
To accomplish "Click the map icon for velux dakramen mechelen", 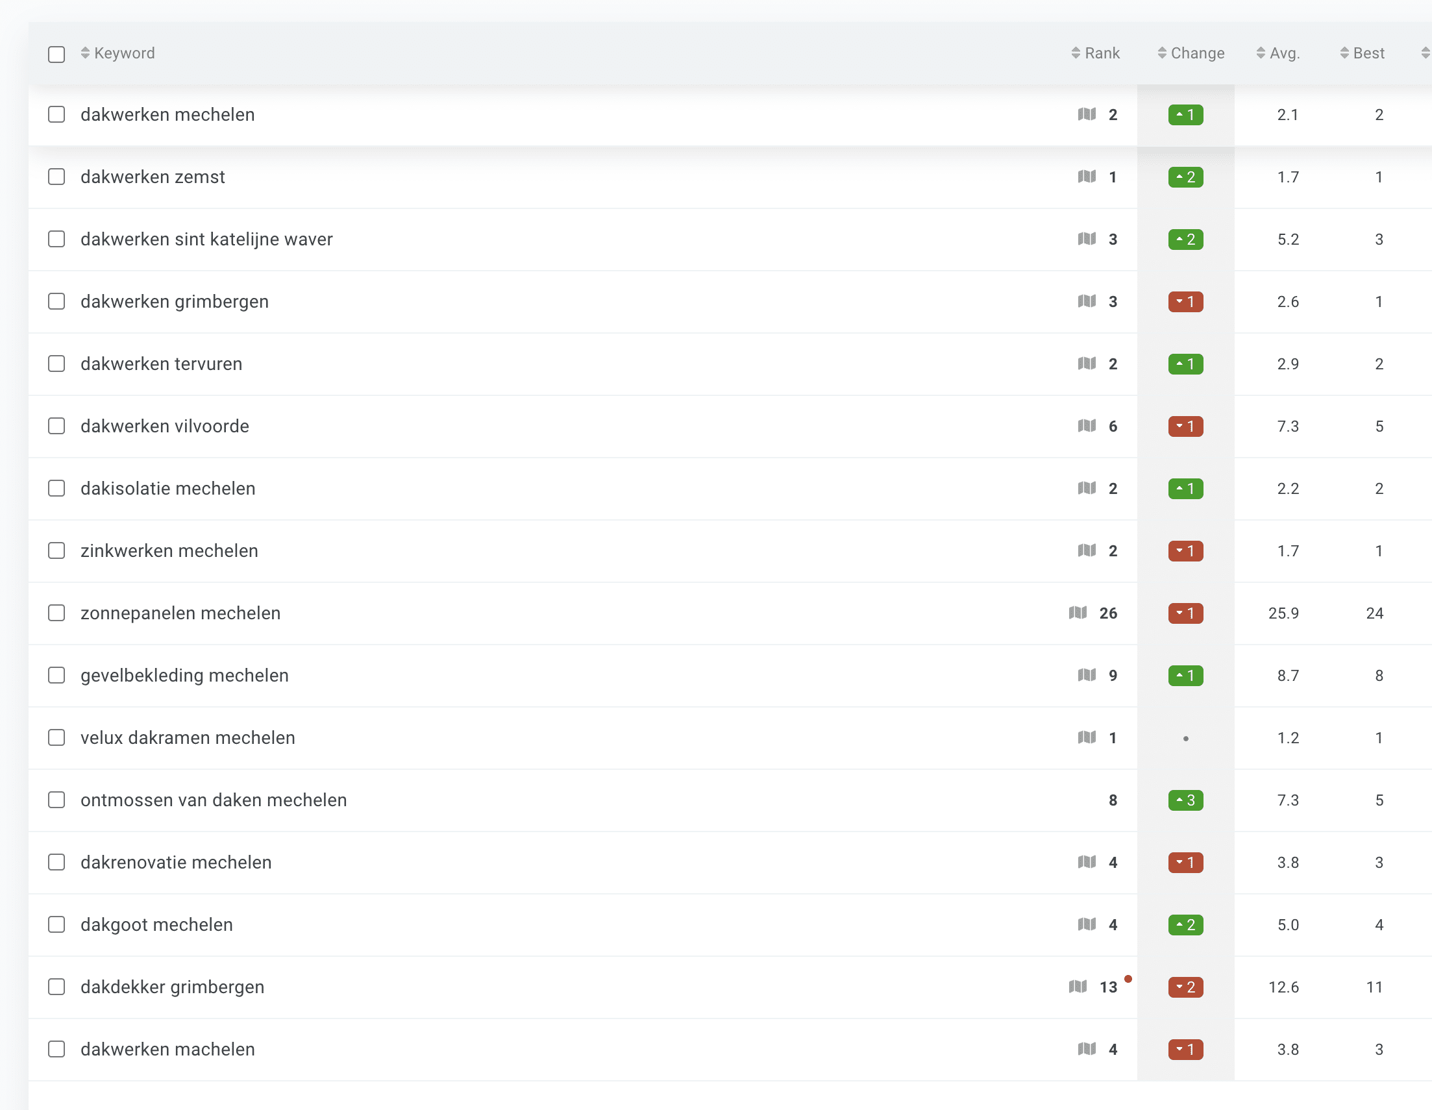I will tap(1087, 737).
